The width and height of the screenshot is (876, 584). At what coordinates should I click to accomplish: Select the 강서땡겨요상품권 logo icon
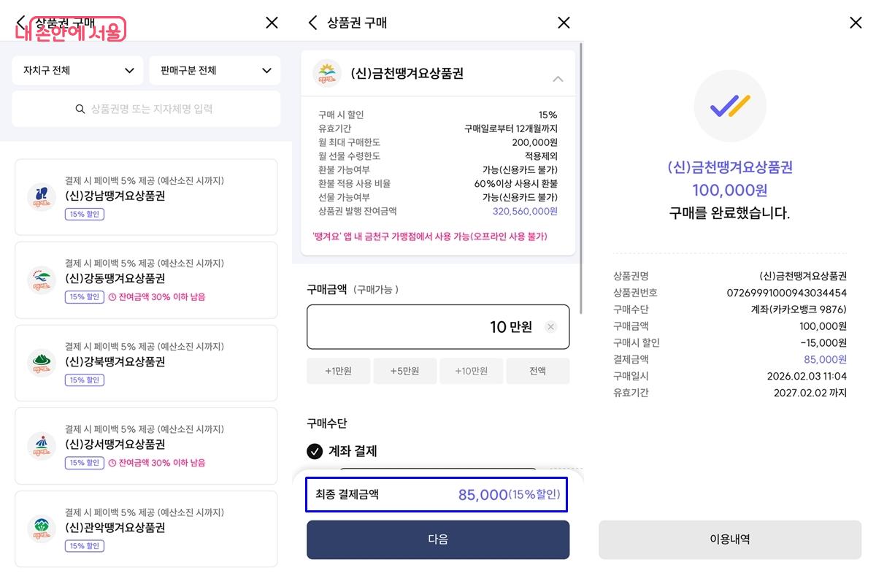pos(42,445)
